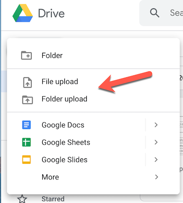Select Google Docs menu entry
This screenshot has width=183, height=203.
(x=93, y=125)
